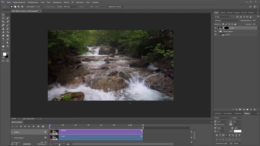Select the Hand tool

[3, 46]
